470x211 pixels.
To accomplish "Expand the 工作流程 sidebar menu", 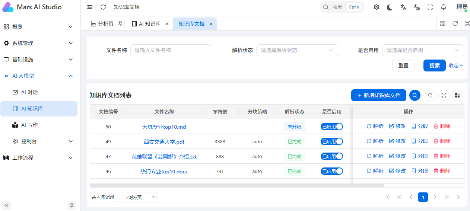I will (x=39, y=158).
